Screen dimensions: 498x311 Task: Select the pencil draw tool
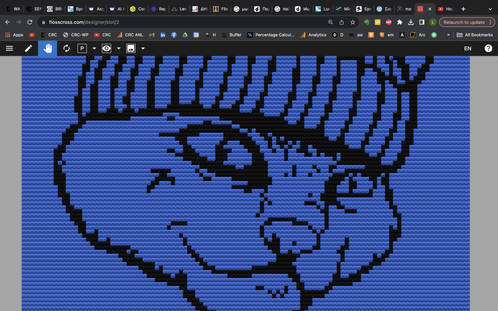point(28,49)
